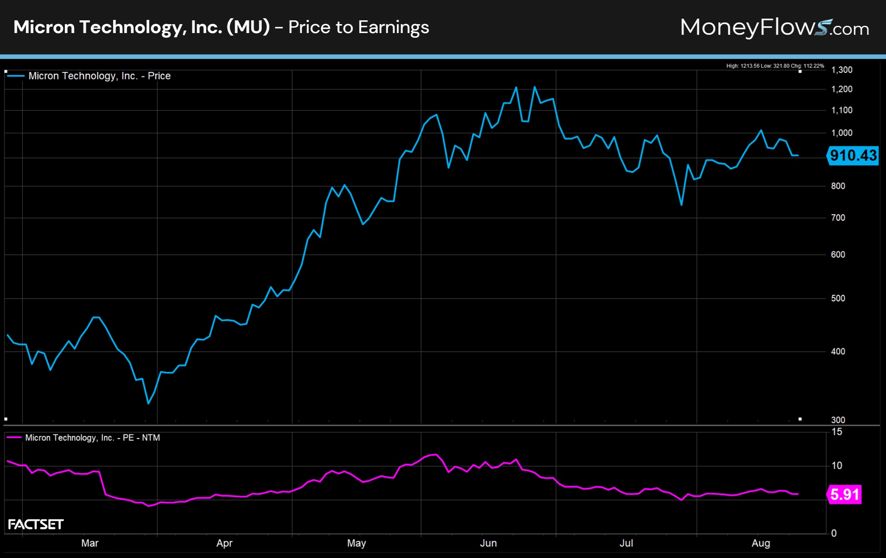Click the 0 label on the PE axis
The height and width of the screenshot is (558, 886).
[x=834, y=533]
